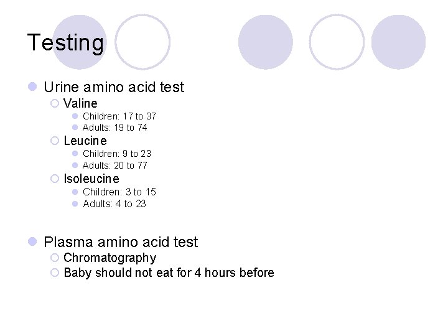
Task: Click the hollow bullet next to "Valine"
Action: 55,103
